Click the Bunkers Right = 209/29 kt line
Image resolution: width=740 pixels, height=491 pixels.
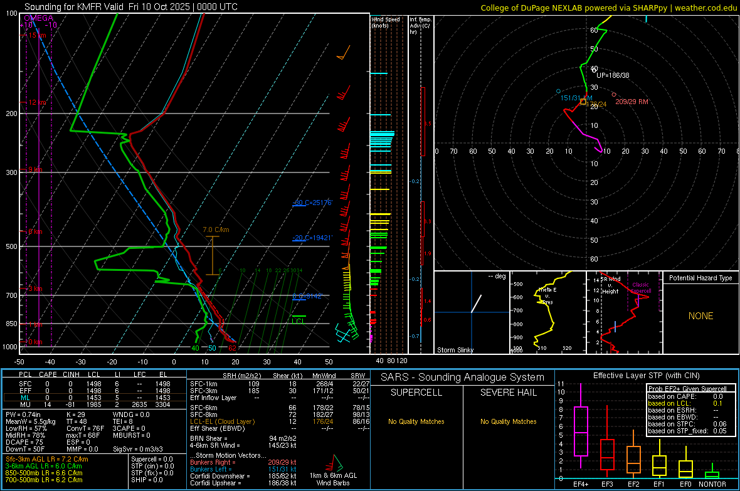(x=243, y=462)
